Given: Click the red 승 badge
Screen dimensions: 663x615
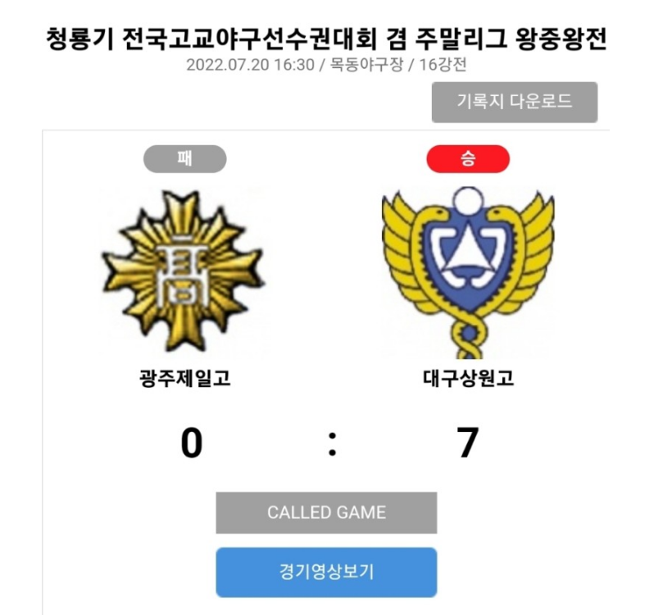Looking at the screenshot, I should (x=468, y=159).
